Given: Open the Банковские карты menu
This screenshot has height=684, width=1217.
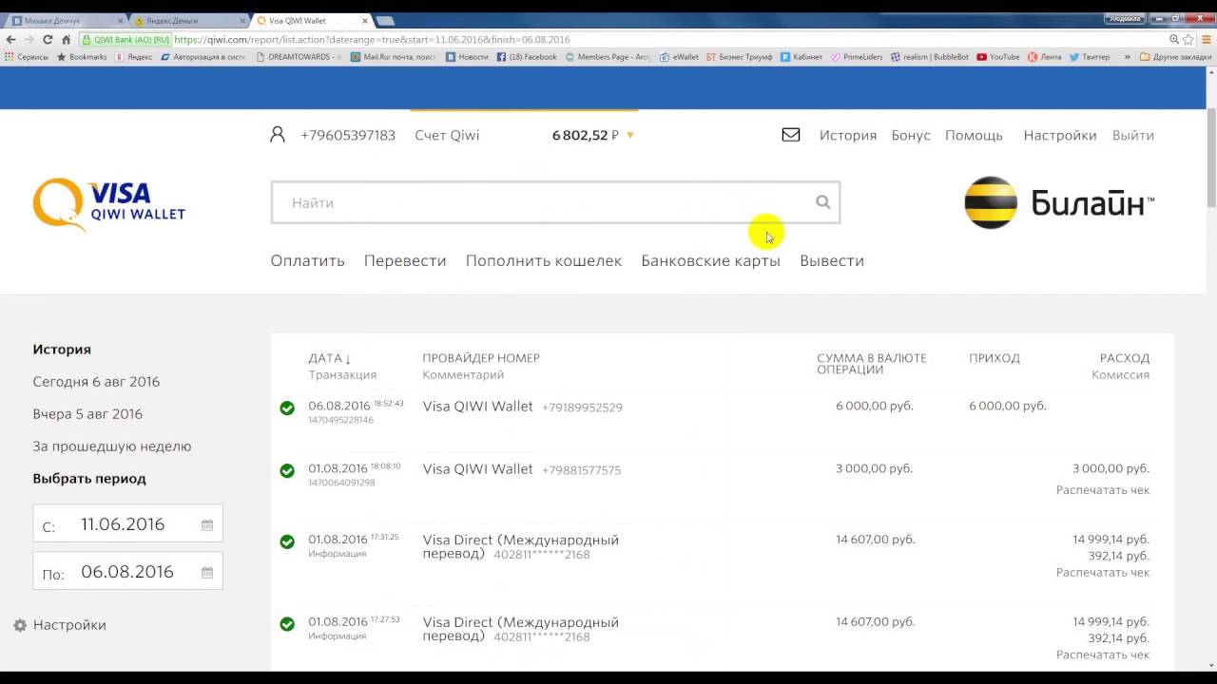Looking at the screenshot, I should pyautogui.click(x=710, y=260).
